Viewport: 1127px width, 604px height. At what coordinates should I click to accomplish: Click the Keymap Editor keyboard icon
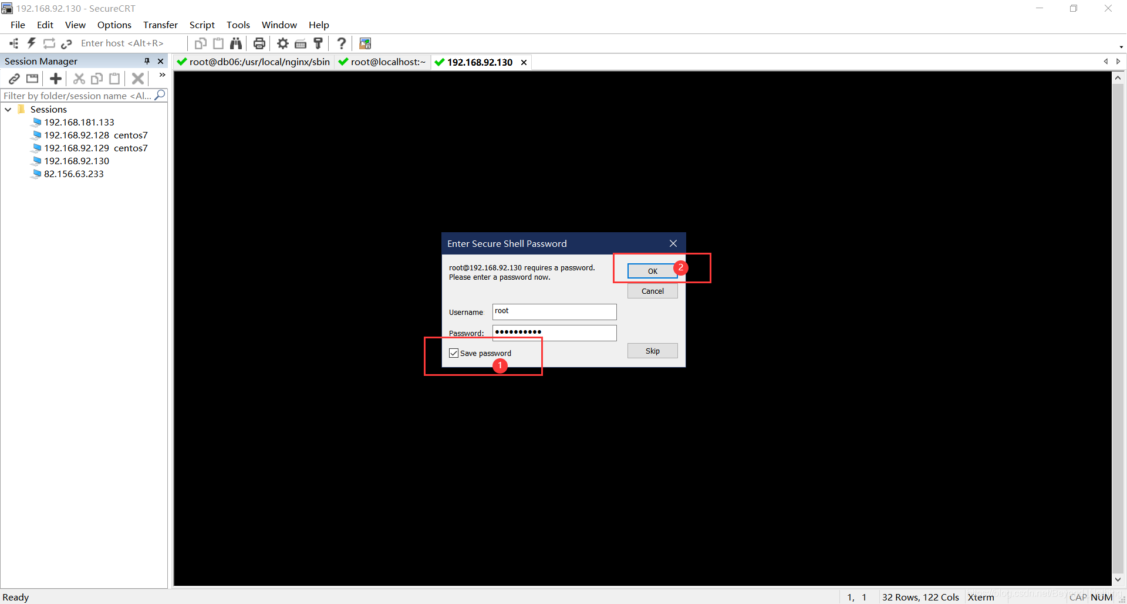pyautogui.click(x=301, y=43)
